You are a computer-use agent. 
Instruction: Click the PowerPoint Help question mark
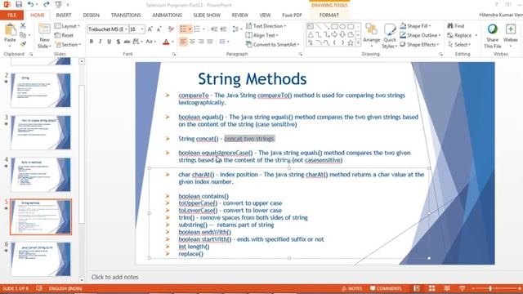(x=496, y=4)
